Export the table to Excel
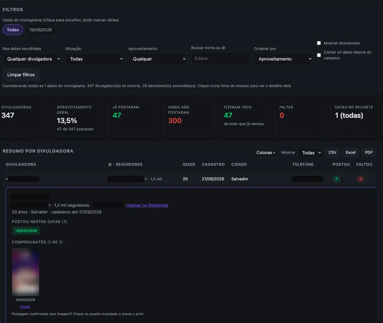383x323 pixels. [x=351, y=153]
